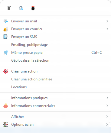
Task: Click the red gear action icon
Action: [6, 71]
